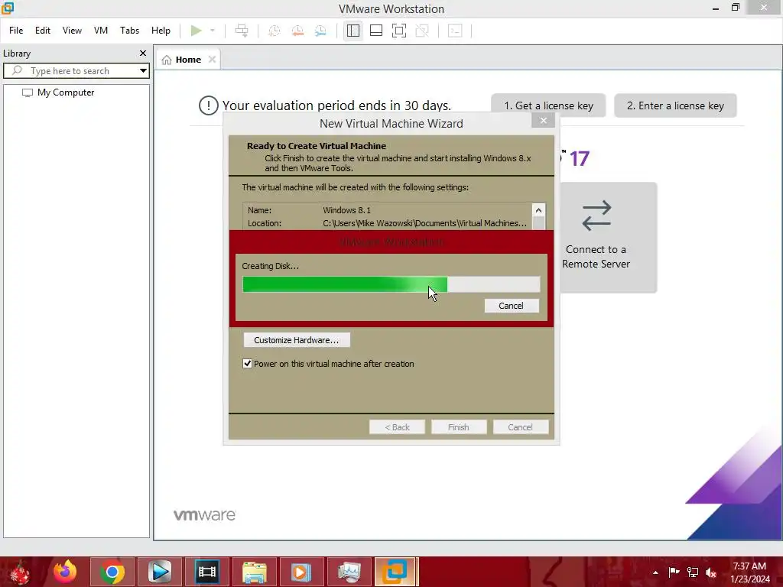The width and height of the screenshot is (783, 587).
Task: Open the Edit menu
Action: (43, 31)
